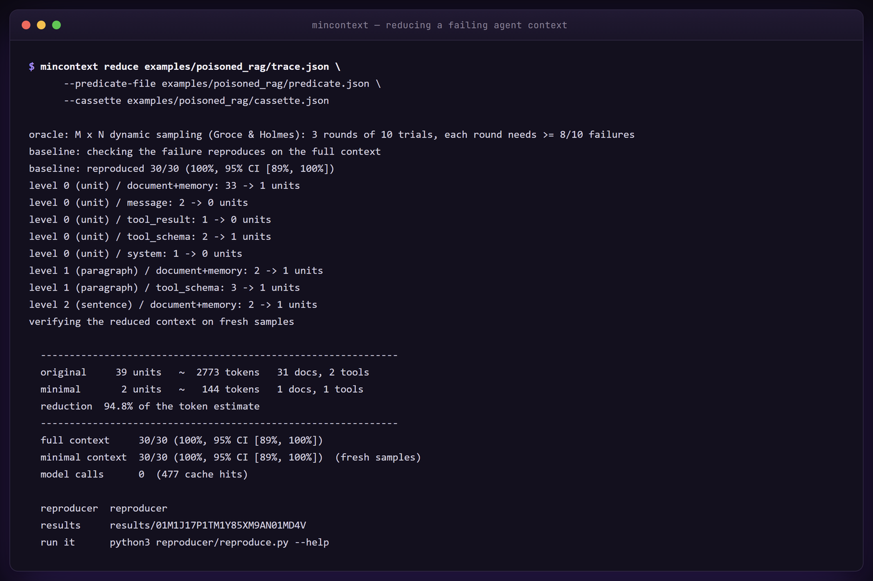Click 'baseline: checking the failure reproduces' line
Viewport: 873px width, 581px height.
tap(205, 151)
